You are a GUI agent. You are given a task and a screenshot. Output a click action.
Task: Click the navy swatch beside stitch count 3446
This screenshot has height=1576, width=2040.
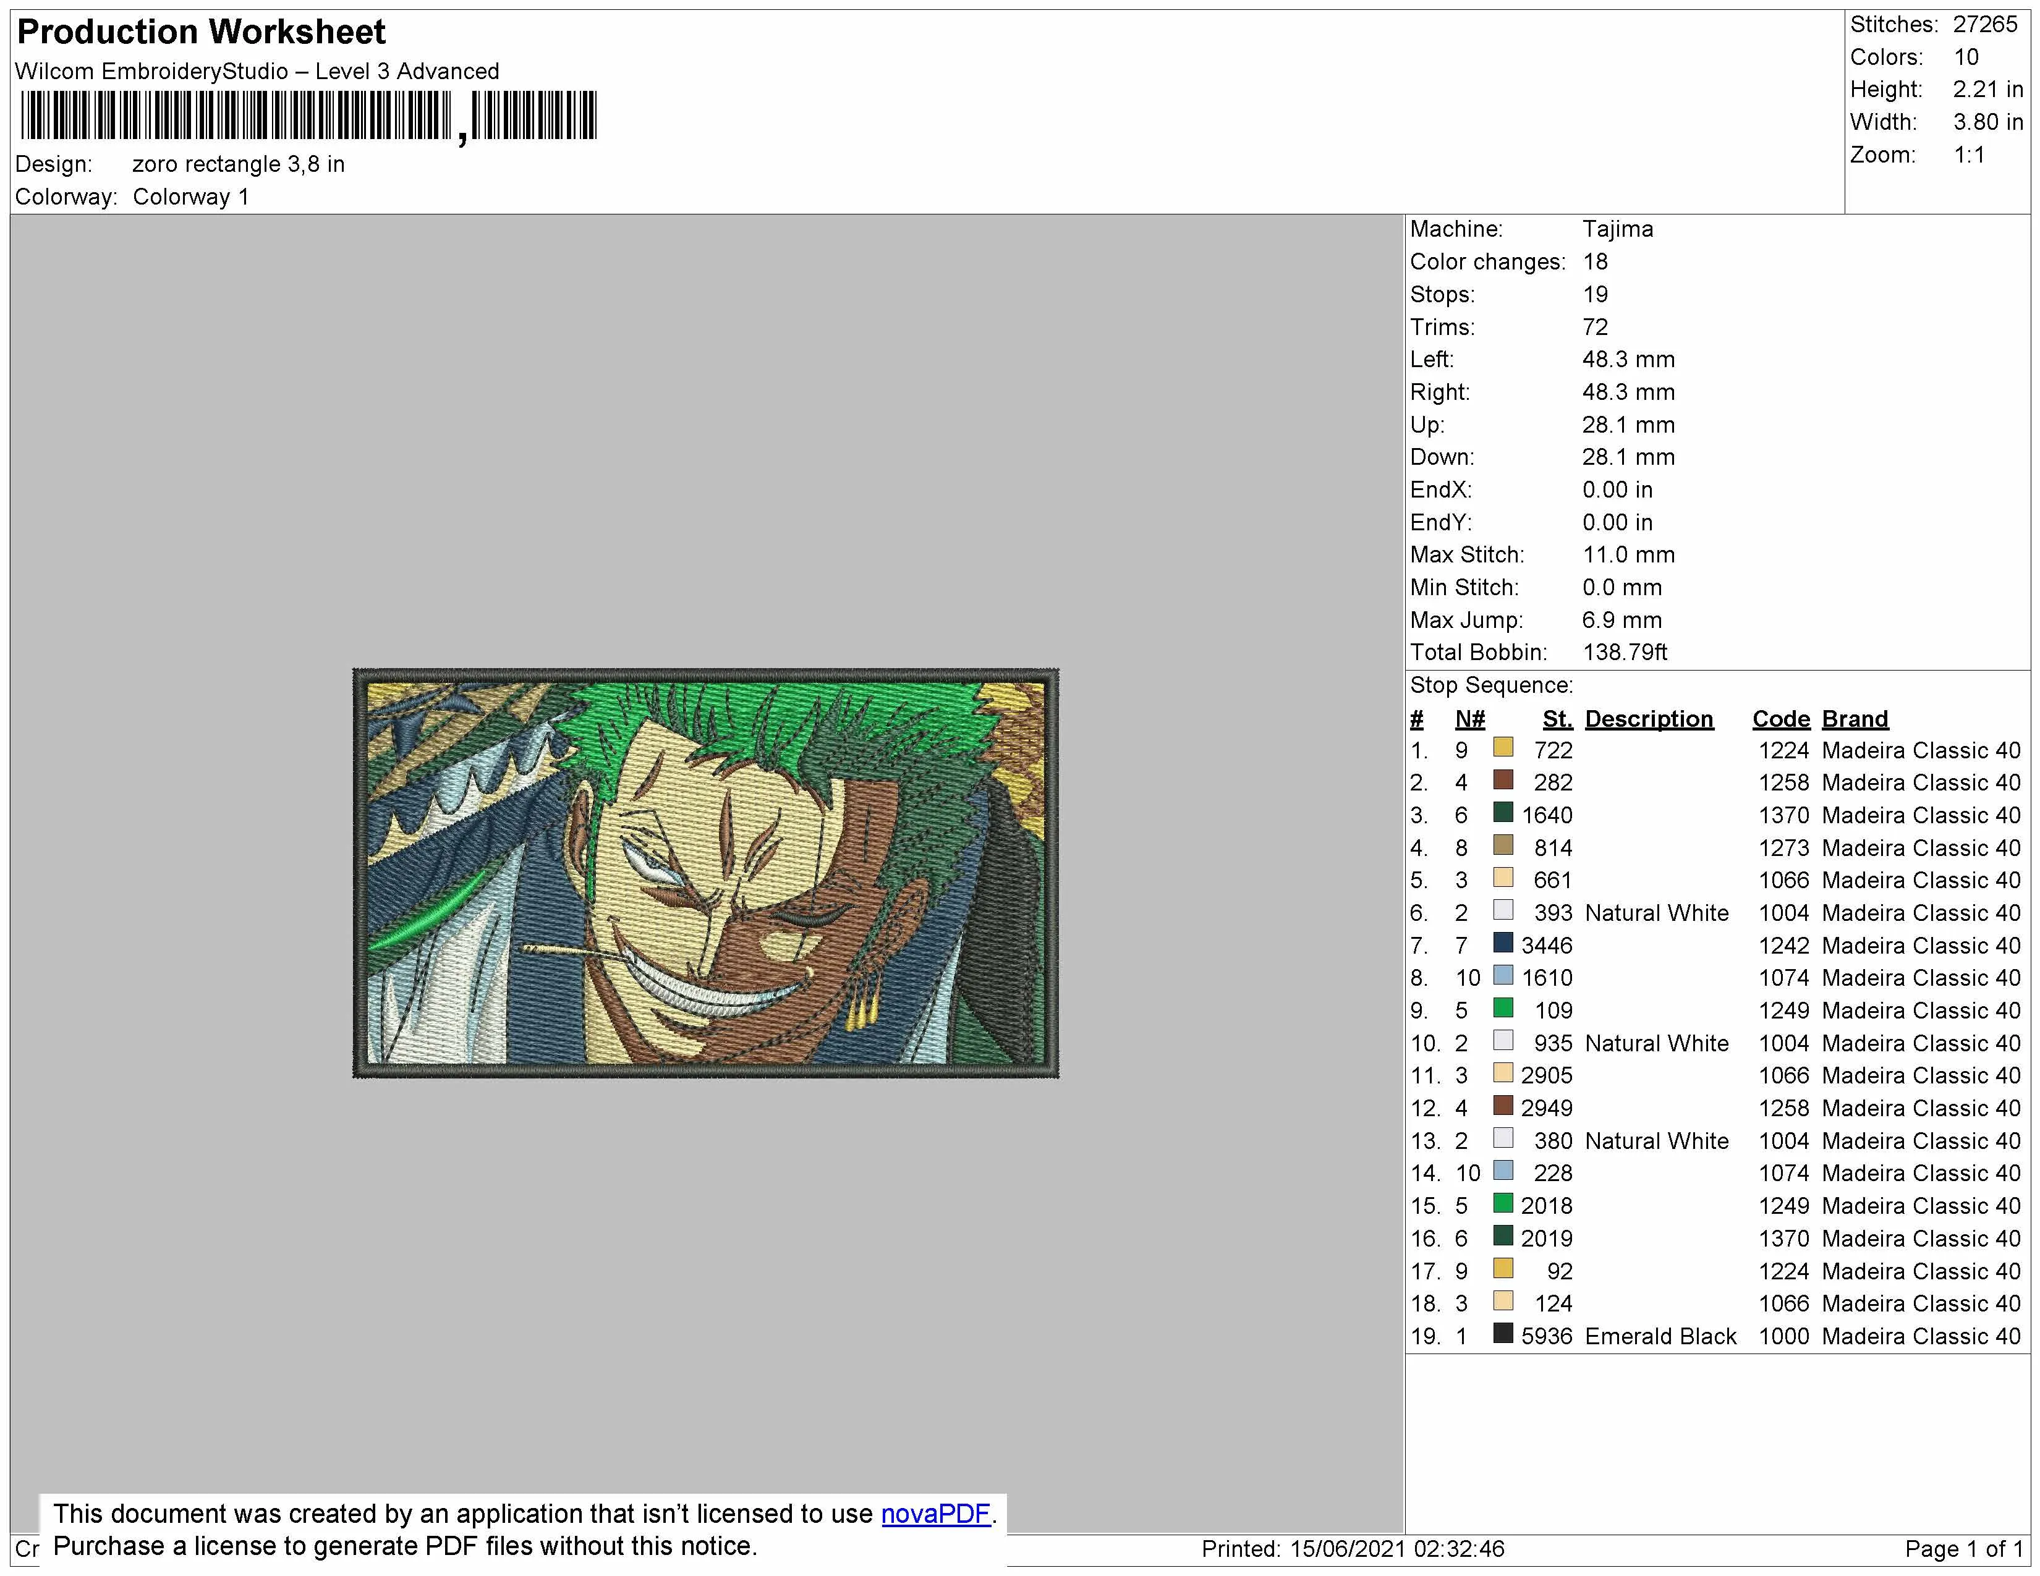(x=1503, y=943)
